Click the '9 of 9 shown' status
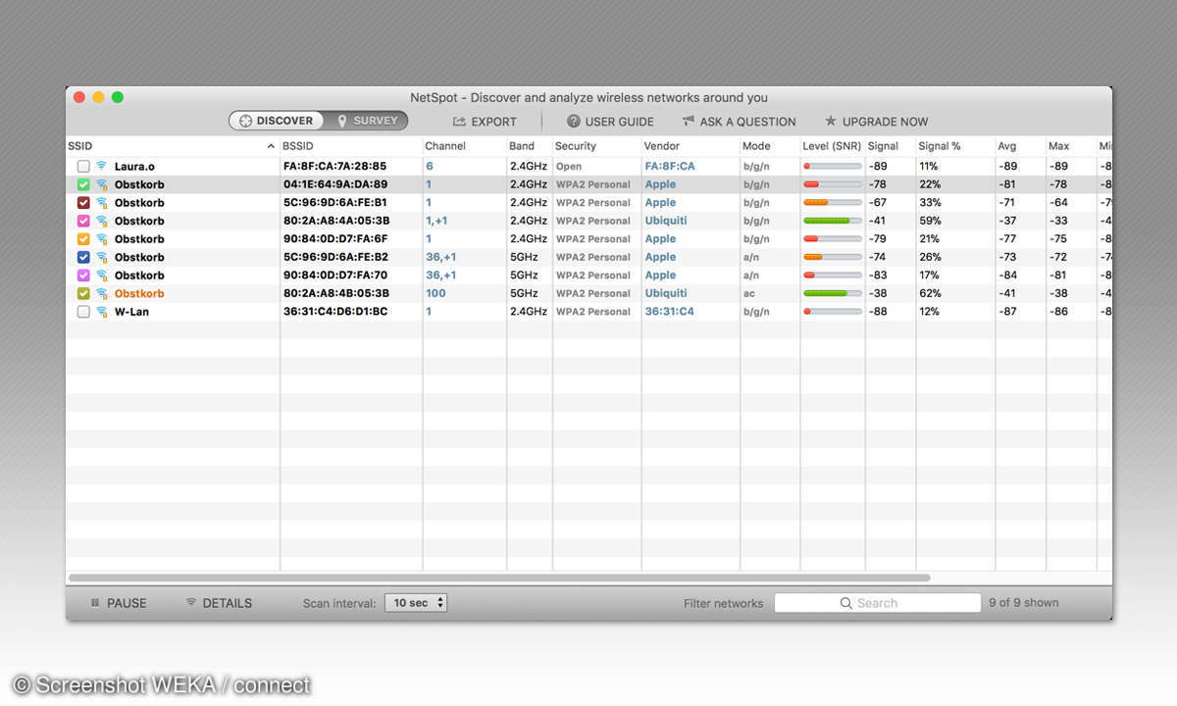The height and width of the screenshot is (706, 1177). click(1024, 603)
